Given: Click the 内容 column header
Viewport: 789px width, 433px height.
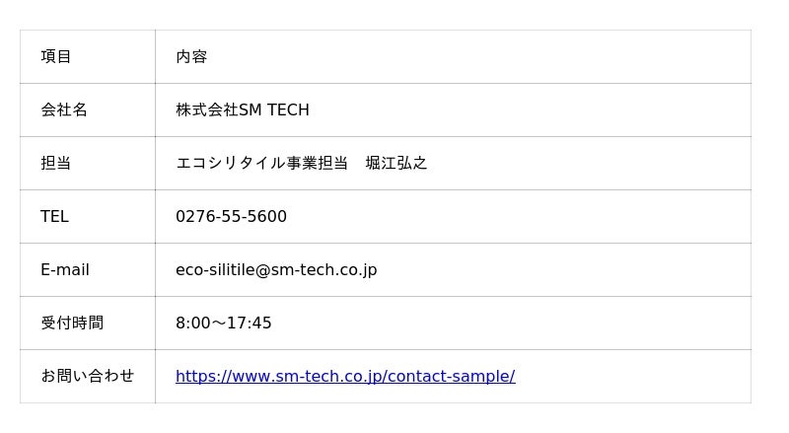Looking at the screenshot, I should click(191, 56).
